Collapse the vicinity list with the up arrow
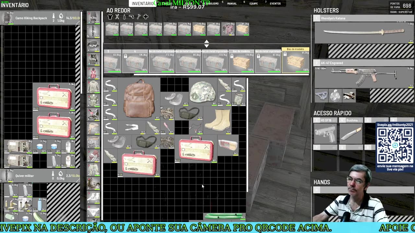Screen dimensions: 415x233 click(207, 41)
